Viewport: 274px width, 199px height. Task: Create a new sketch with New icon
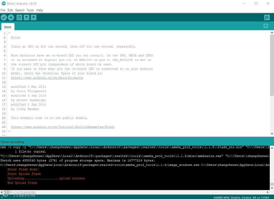[19, 17]
